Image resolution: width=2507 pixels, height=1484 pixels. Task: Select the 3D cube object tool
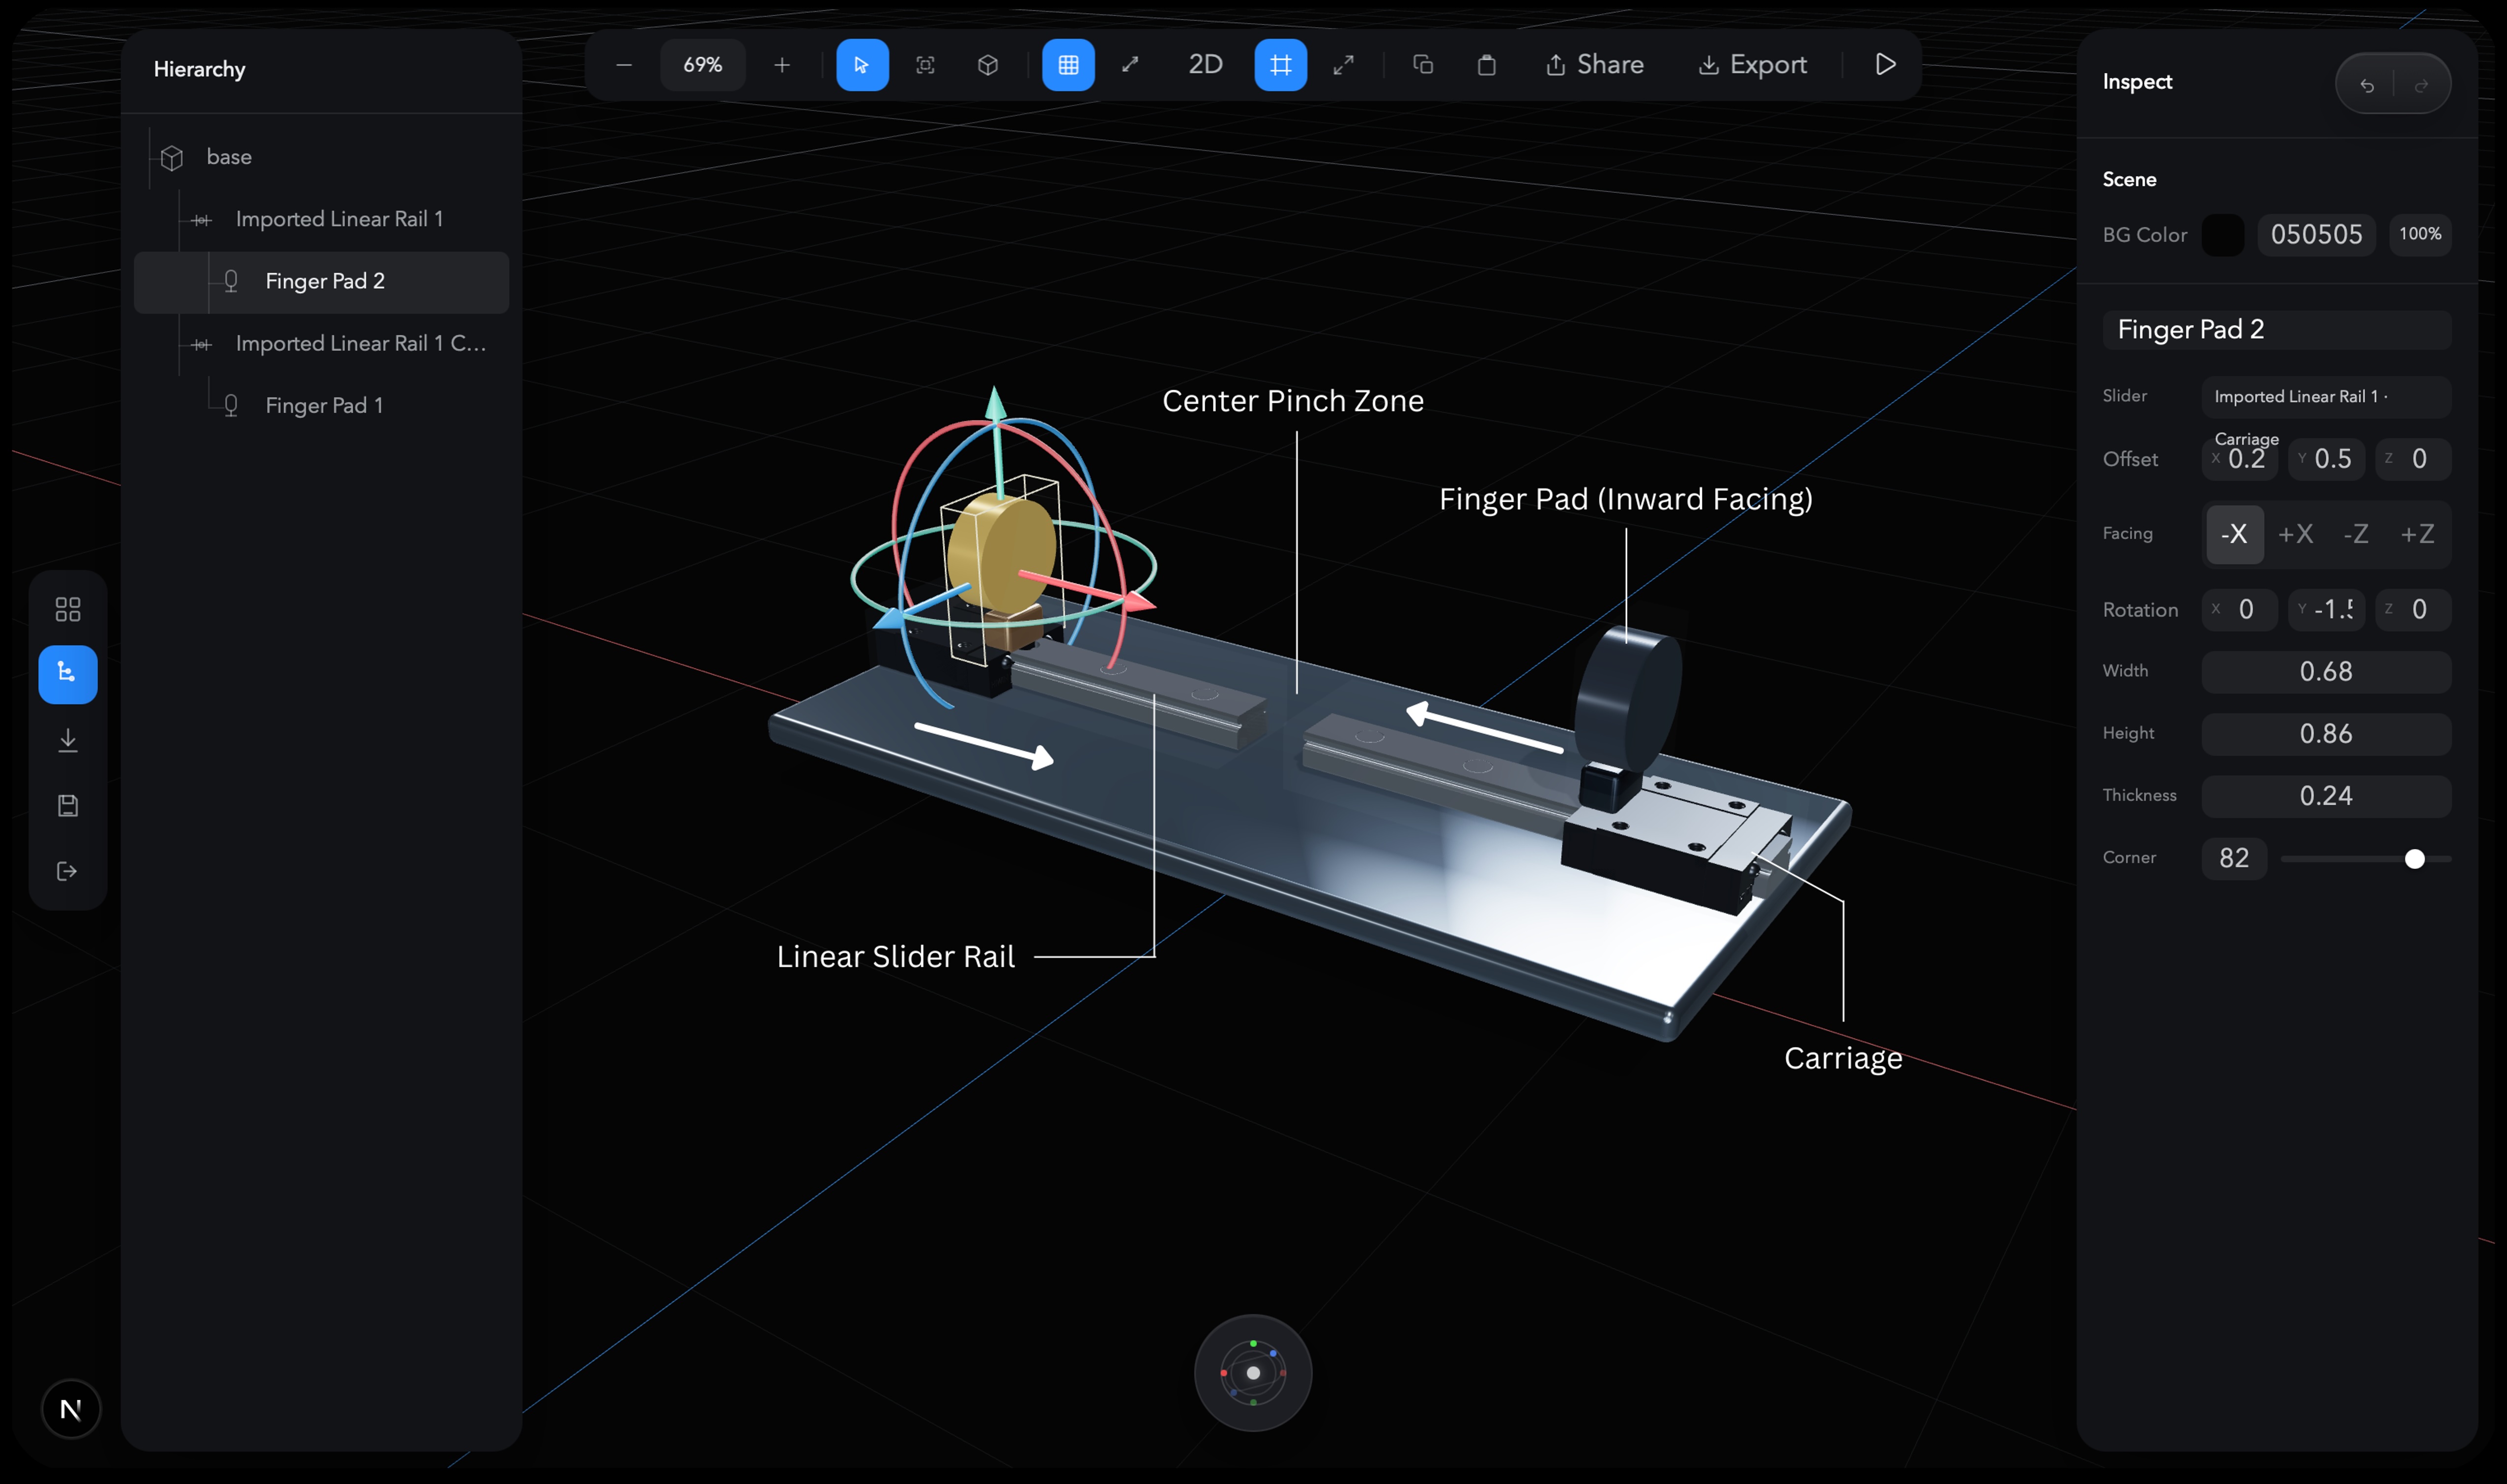pos(988,65)
